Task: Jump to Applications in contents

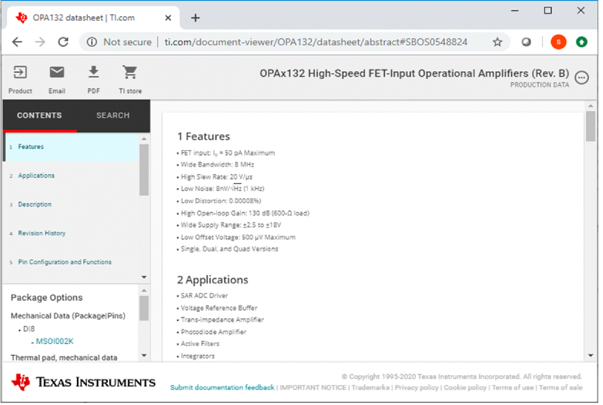Action: (36, 176)
